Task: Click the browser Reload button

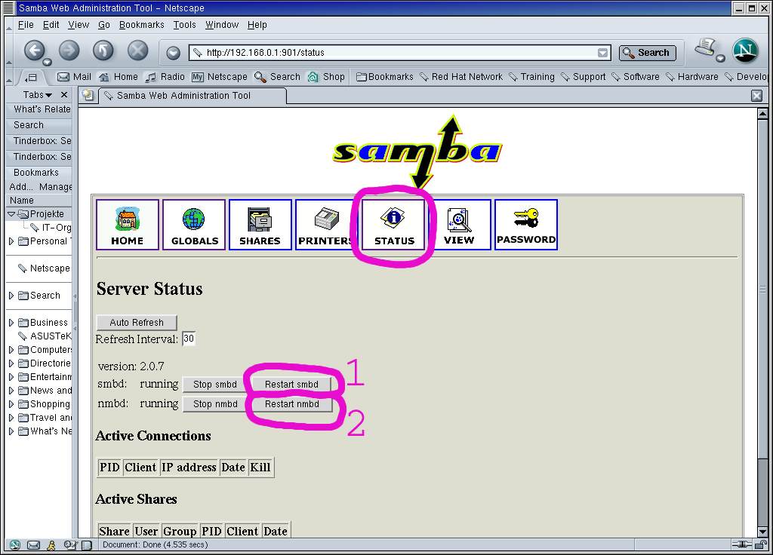Action: (103, 51)
